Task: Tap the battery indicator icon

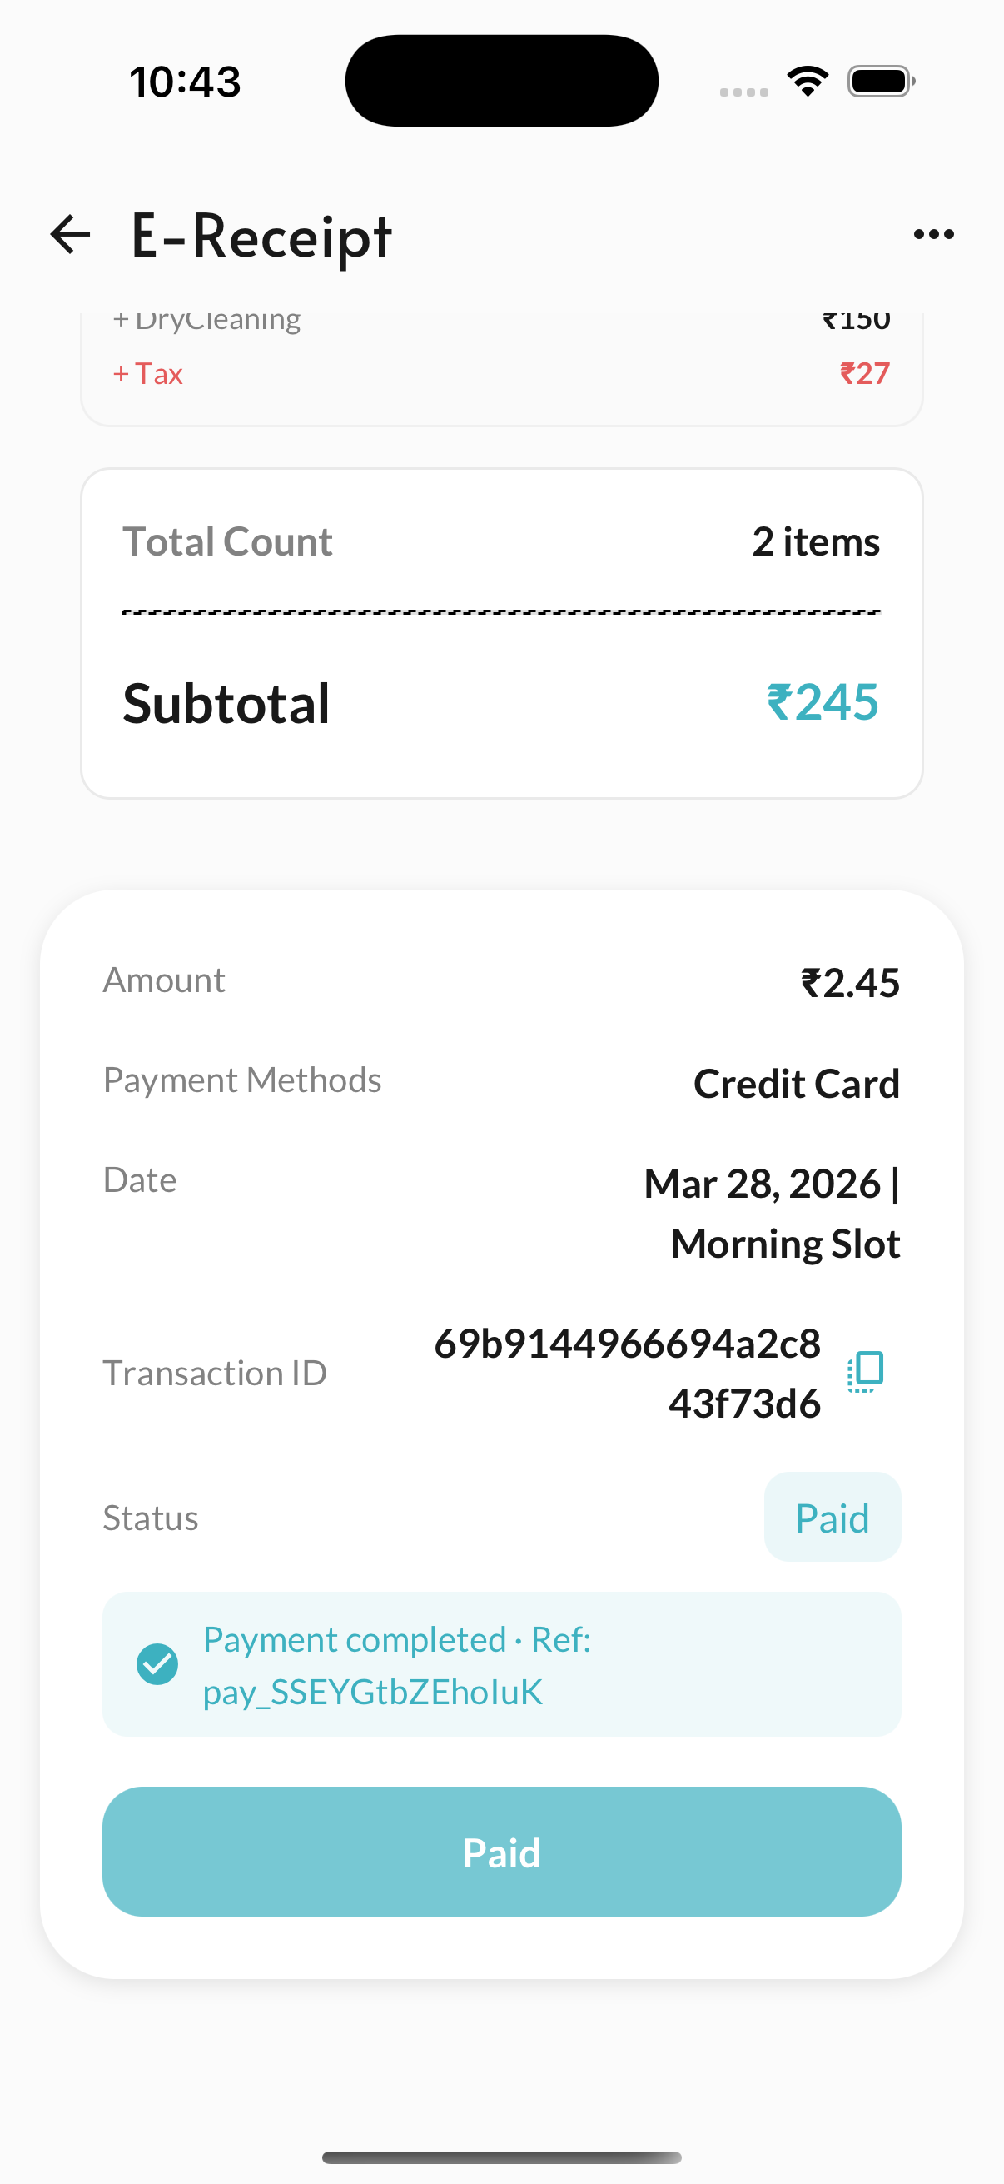Action: [x=881, y=82]
